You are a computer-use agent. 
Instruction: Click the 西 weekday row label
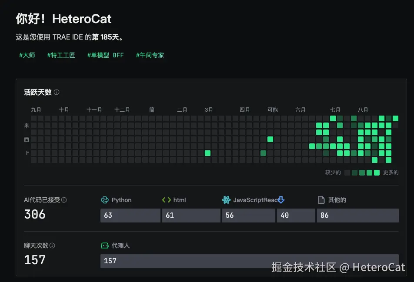pyautogui.click(x=27, y=139)
